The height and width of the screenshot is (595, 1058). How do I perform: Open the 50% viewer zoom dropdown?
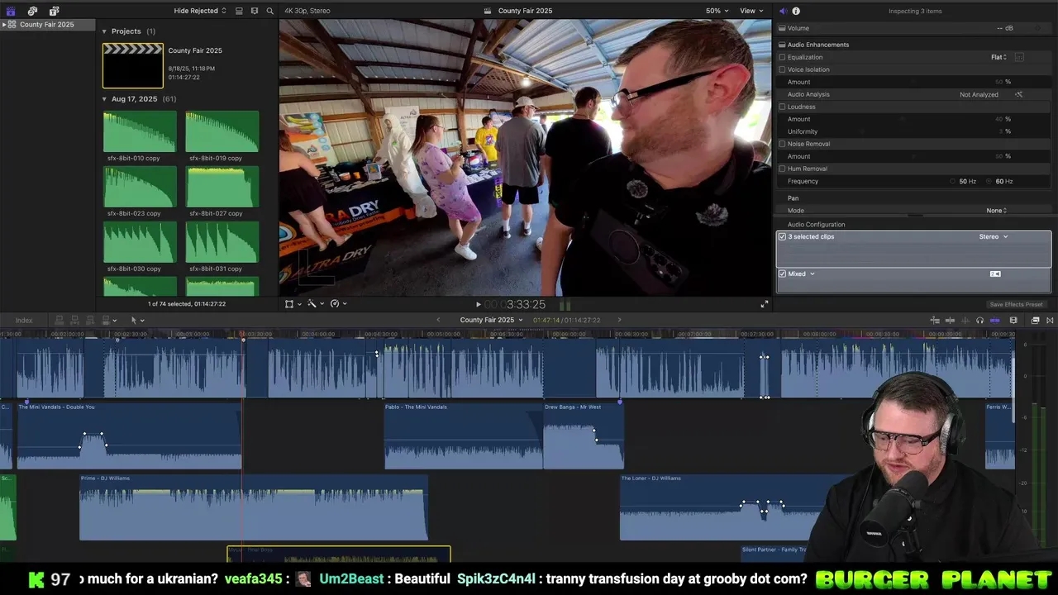point(717,11)
